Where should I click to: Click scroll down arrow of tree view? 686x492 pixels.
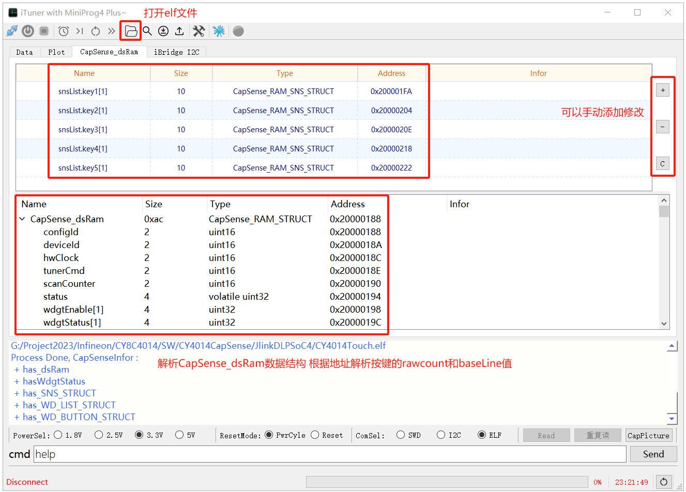point(664,324)
